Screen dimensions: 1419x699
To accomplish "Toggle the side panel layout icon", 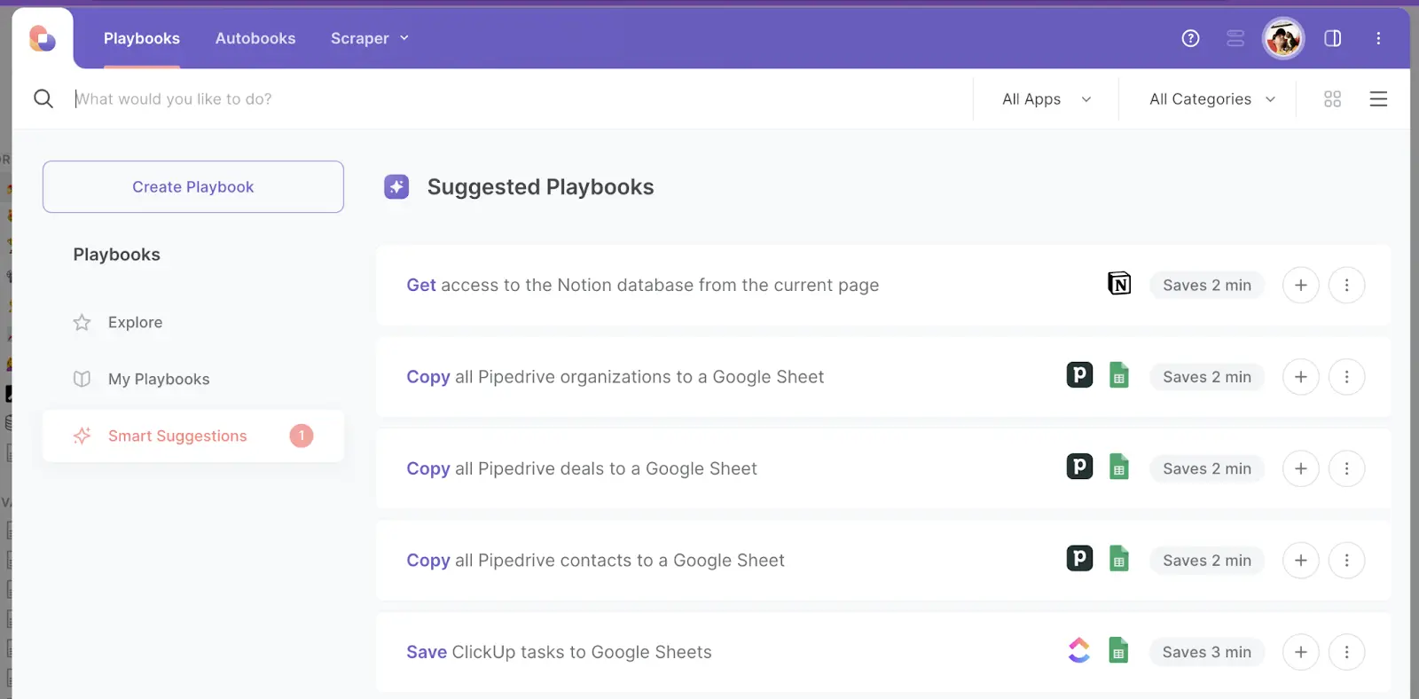I will click(1332, 38).
